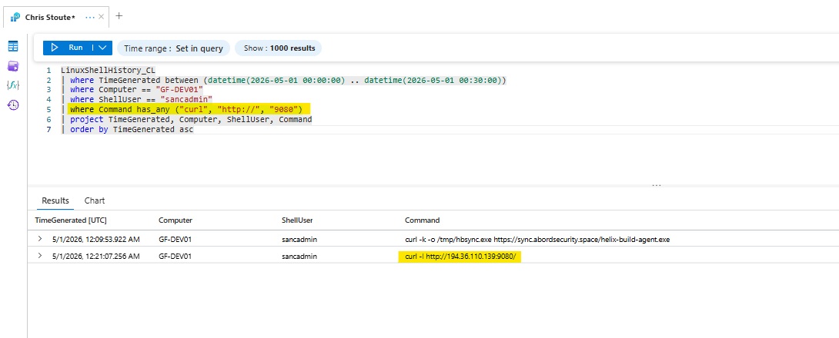Open the Queries sidebar icon
Viewport: 839px width, 338px height.
pos(13,66)
